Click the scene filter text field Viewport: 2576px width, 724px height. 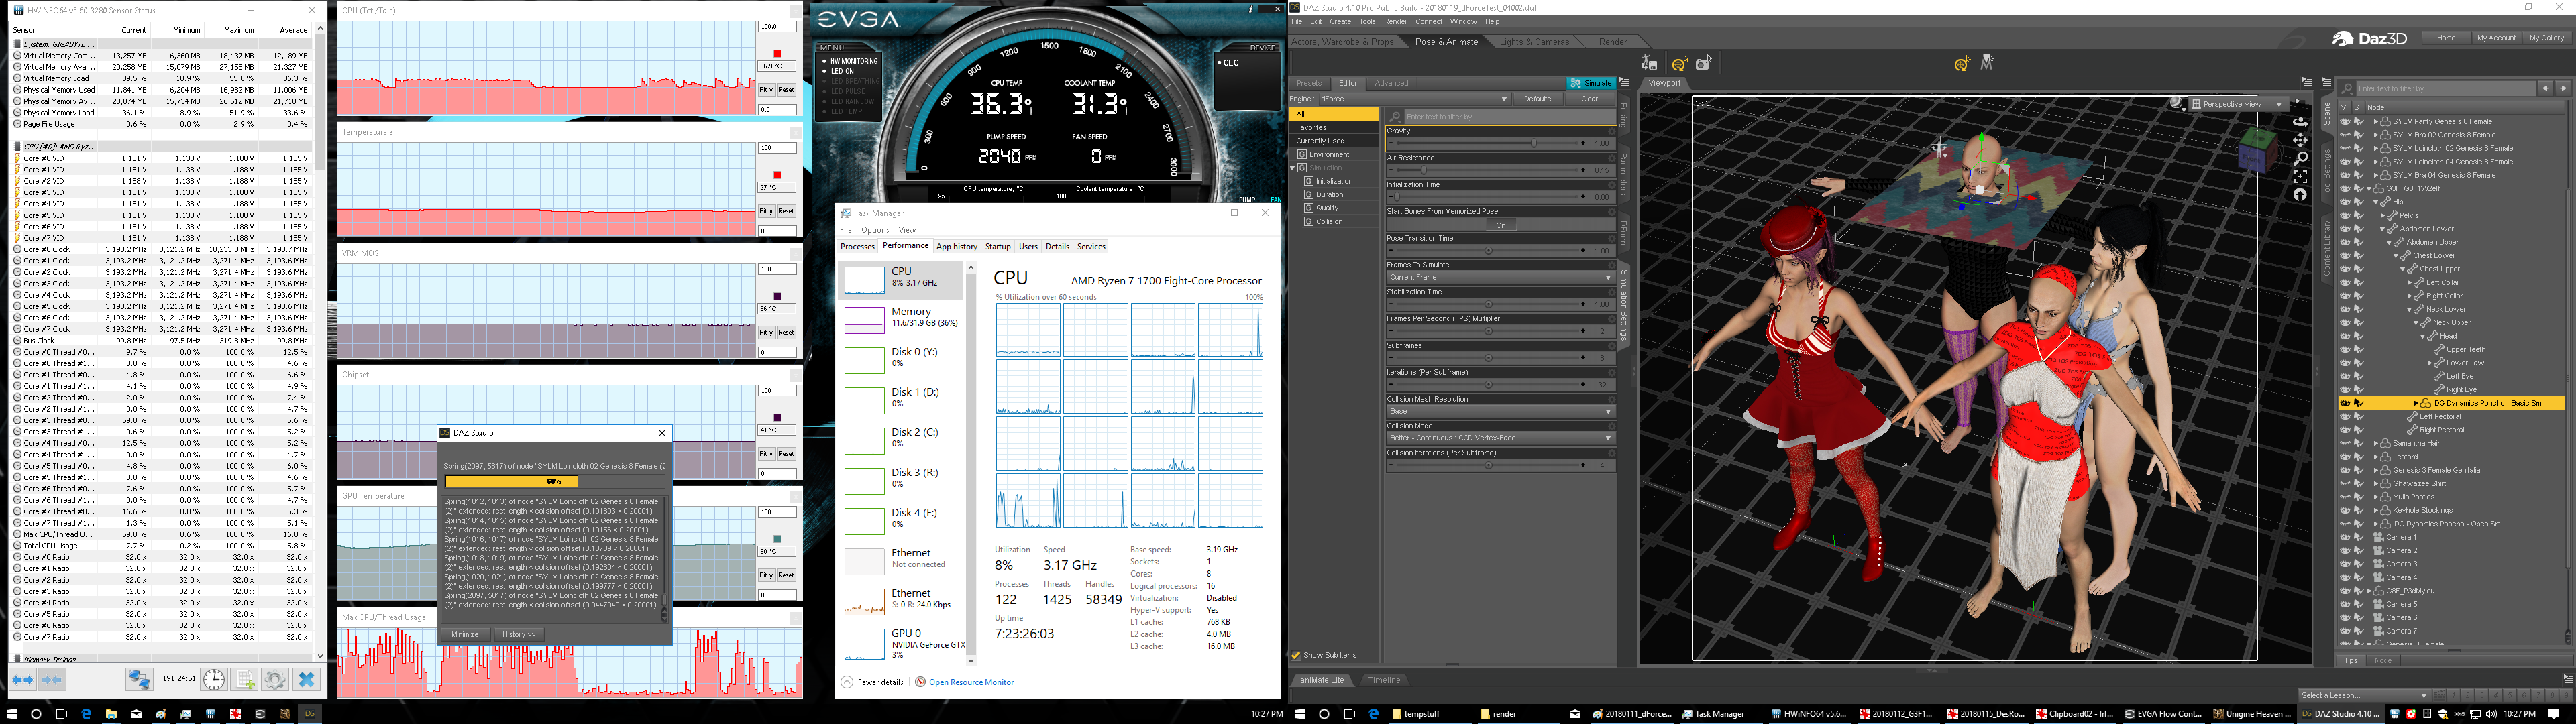(x=2445, y=89)
